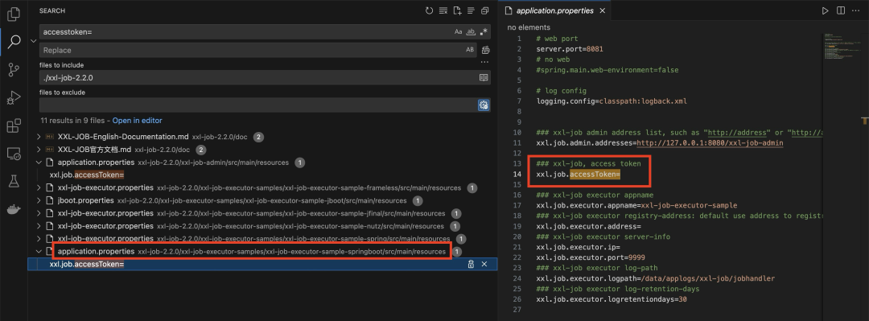View search results as tree
The width and height of the screenshot is (869, 321).
[471, 10]
